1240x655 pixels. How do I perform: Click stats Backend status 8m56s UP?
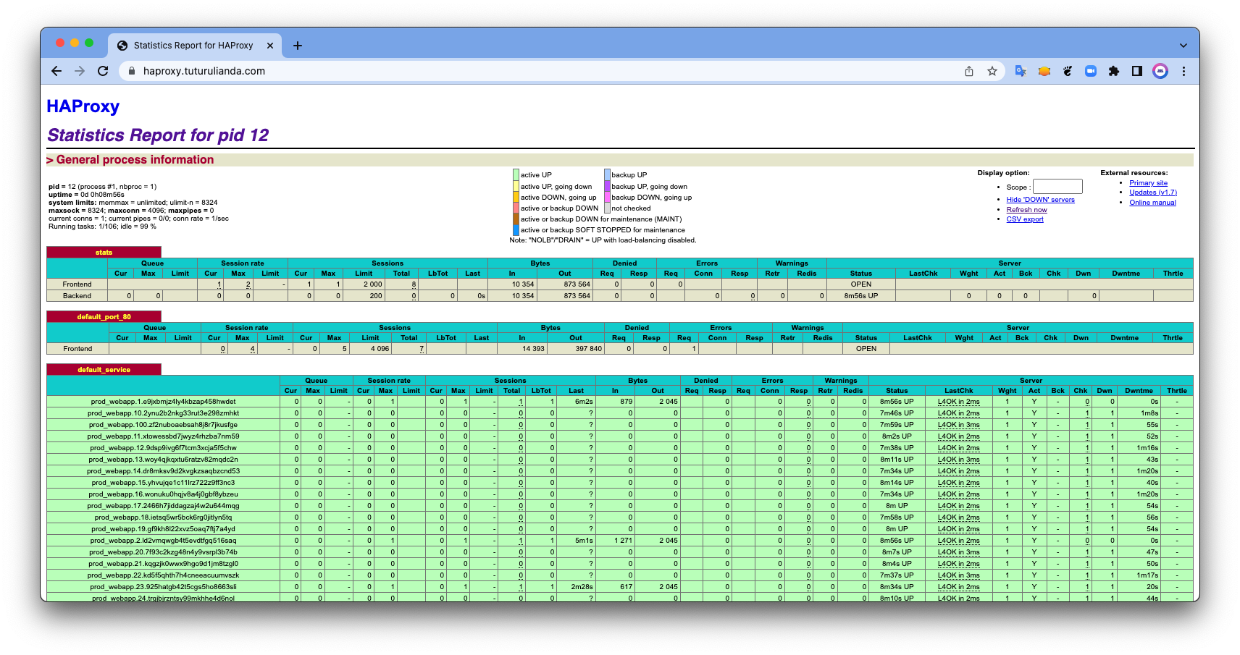coord(860,296)
